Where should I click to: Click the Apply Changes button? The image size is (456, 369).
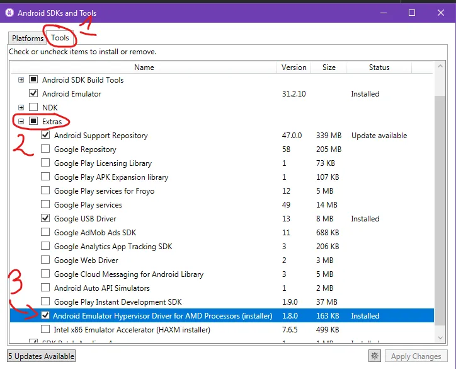click(x=416, y=356)
